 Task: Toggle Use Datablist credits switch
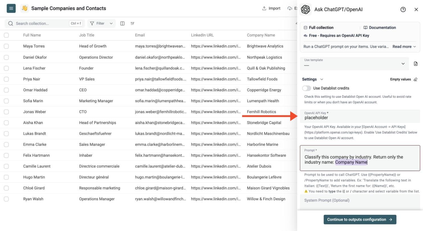[x=307, y=88]
